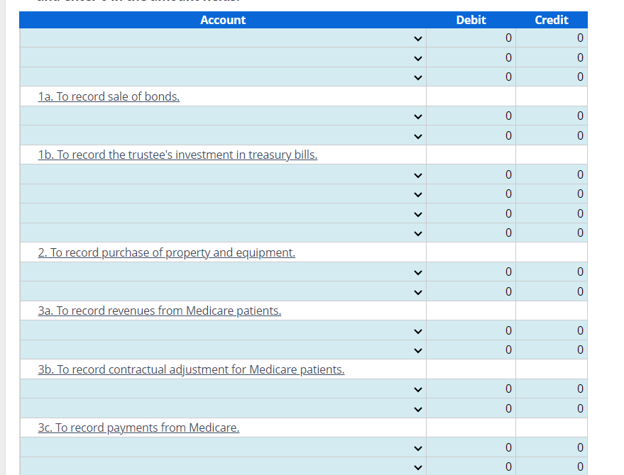Click the Account column header
624x475 pixels.
[223, 20]
